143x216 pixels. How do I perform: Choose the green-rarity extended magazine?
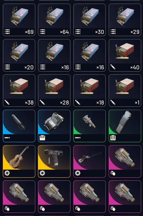(x=125, y=126)
